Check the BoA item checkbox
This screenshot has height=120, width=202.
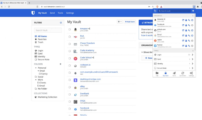click(x=69, y=37)
